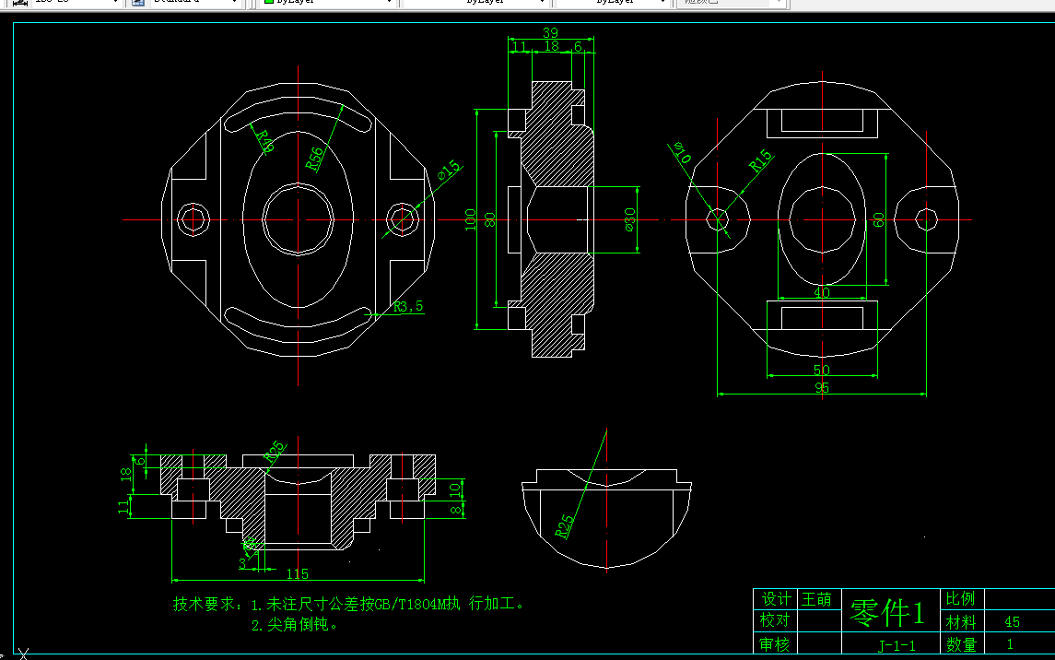Select the 39 overall width dimension
The height and width of the screenshot is (660, 1055).
(x=550, y=32)
